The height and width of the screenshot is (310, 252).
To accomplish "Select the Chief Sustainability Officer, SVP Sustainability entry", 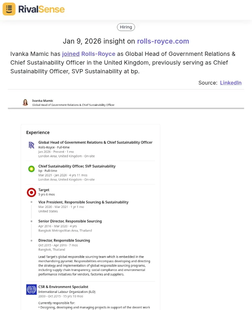I will tap(77, 166).
